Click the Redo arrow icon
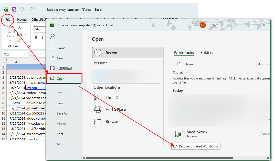The width and height of the screenshot is (275, 161). click(31, 9)
